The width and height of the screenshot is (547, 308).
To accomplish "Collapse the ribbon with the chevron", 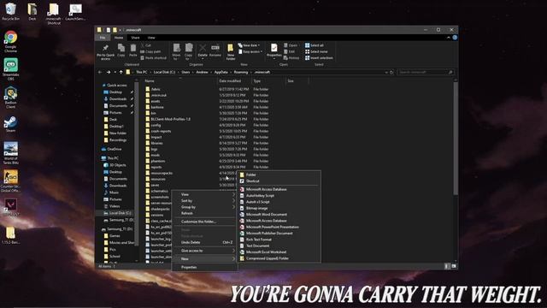I will (448, 38).
